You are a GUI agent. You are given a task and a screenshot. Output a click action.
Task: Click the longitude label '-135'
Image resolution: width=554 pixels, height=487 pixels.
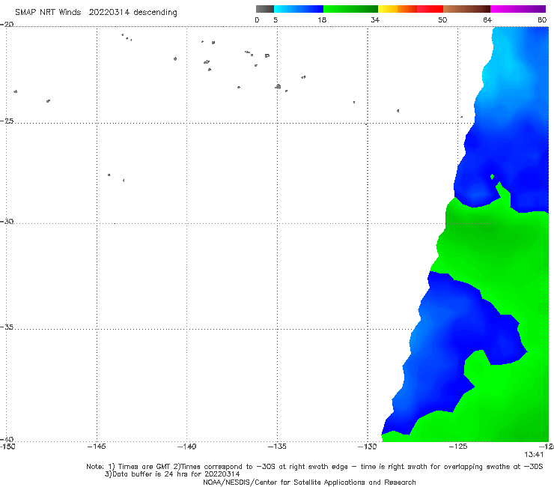click(277, 447)
